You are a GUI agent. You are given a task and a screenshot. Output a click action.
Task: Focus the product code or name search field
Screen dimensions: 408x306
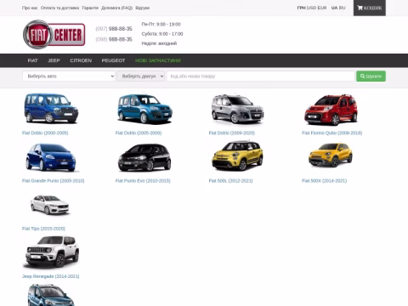tap(260, 76)
